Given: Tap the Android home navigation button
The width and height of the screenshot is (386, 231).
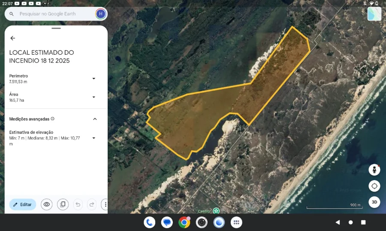Looking at the screenshot, I should pos(350,222).
